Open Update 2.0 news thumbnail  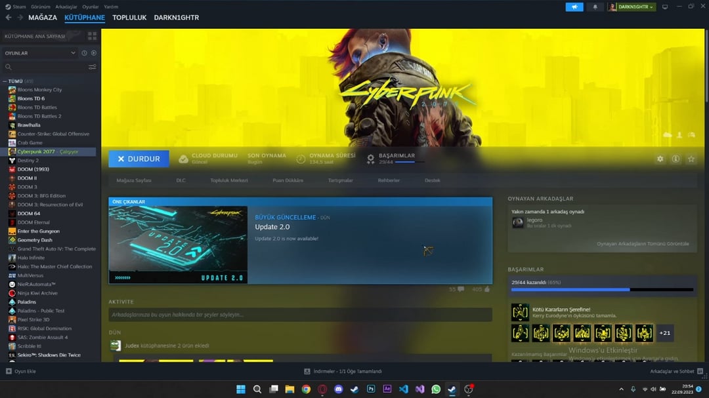click(178, 245)
